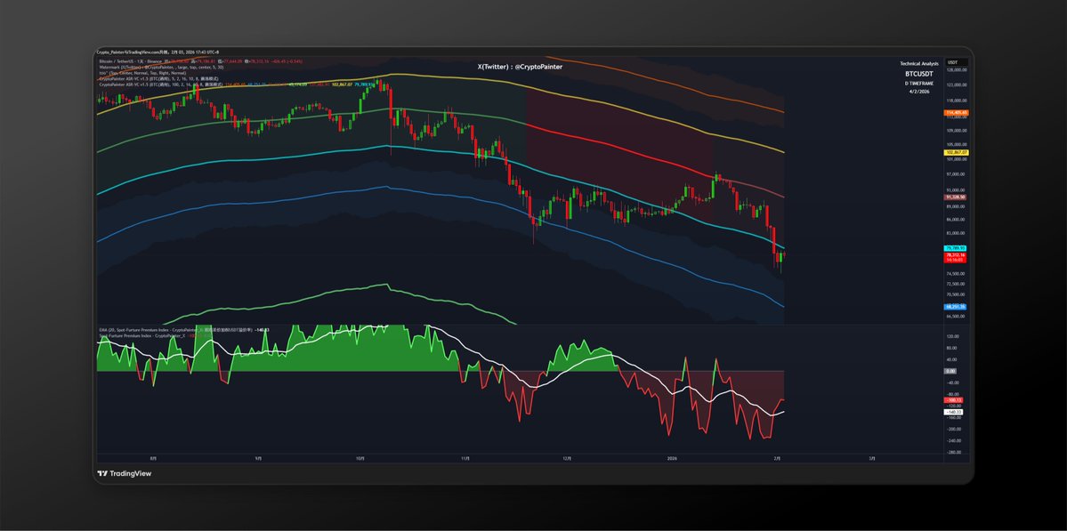Click the orange 114,405.65 price label
Viewport: 1067px width, 531px height.
[956, 113]
